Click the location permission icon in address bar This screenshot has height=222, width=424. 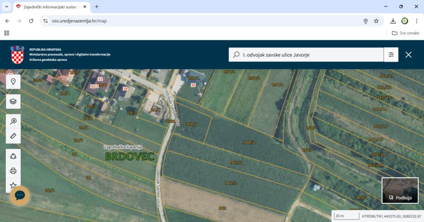(x=365, y=21)
